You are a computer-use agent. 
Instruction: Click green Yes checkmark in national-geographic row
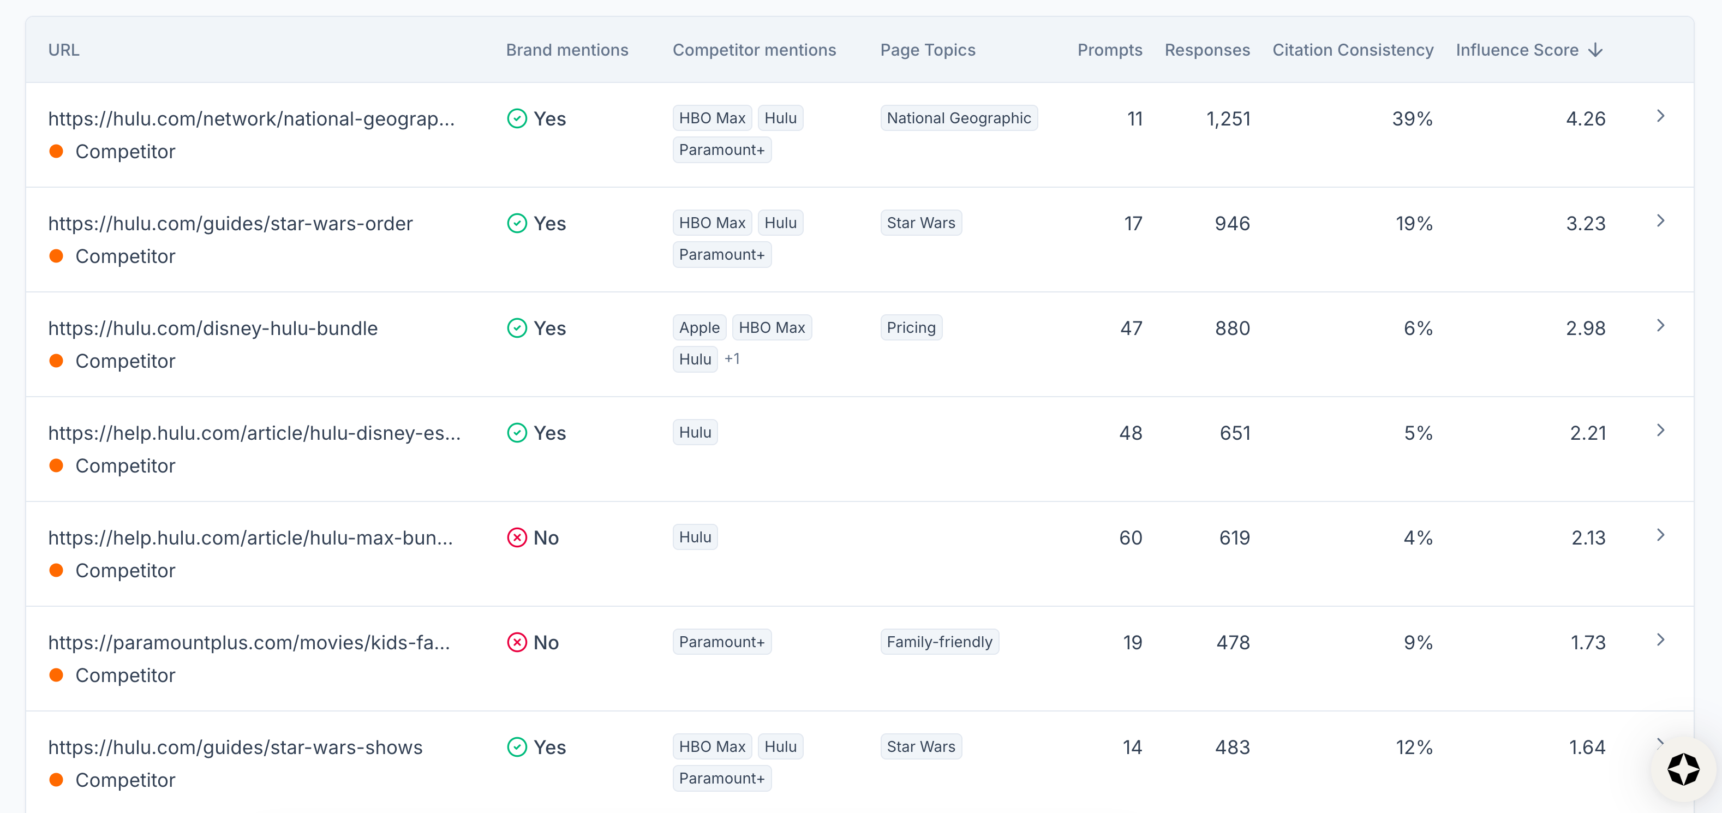click(517, 119)
